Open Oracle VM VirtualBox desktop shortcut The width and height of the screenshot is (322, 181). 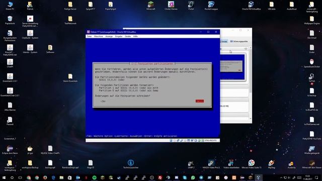[x=251, y=6]
